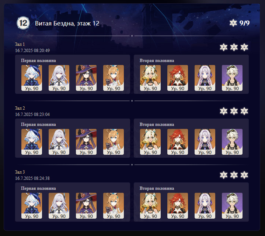Click the red-haired character in Chamber 1 second half
This screenshot has width=265, height=236.
coord(178,78)
